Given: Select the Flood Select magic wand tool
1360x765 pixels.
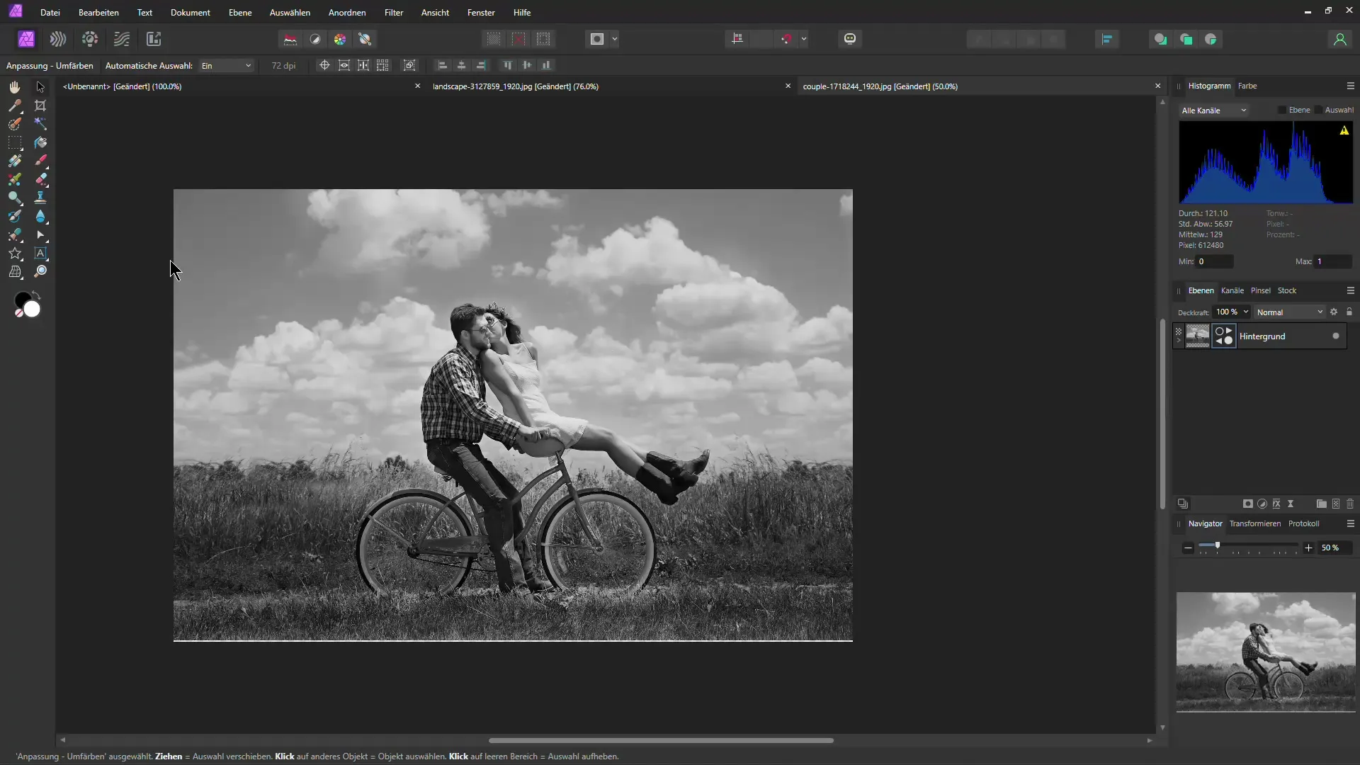Looking at the screenshot, I should tap(40, 124).
